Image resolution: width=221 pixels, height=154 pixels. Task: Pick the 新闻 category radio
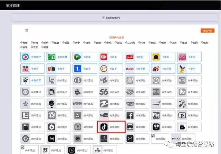coord(42,47)
